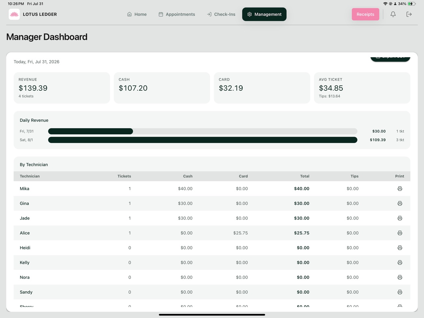Print Kelly's technician report
The width and height of the screenshot is (424, 318).
click(400, 262)
